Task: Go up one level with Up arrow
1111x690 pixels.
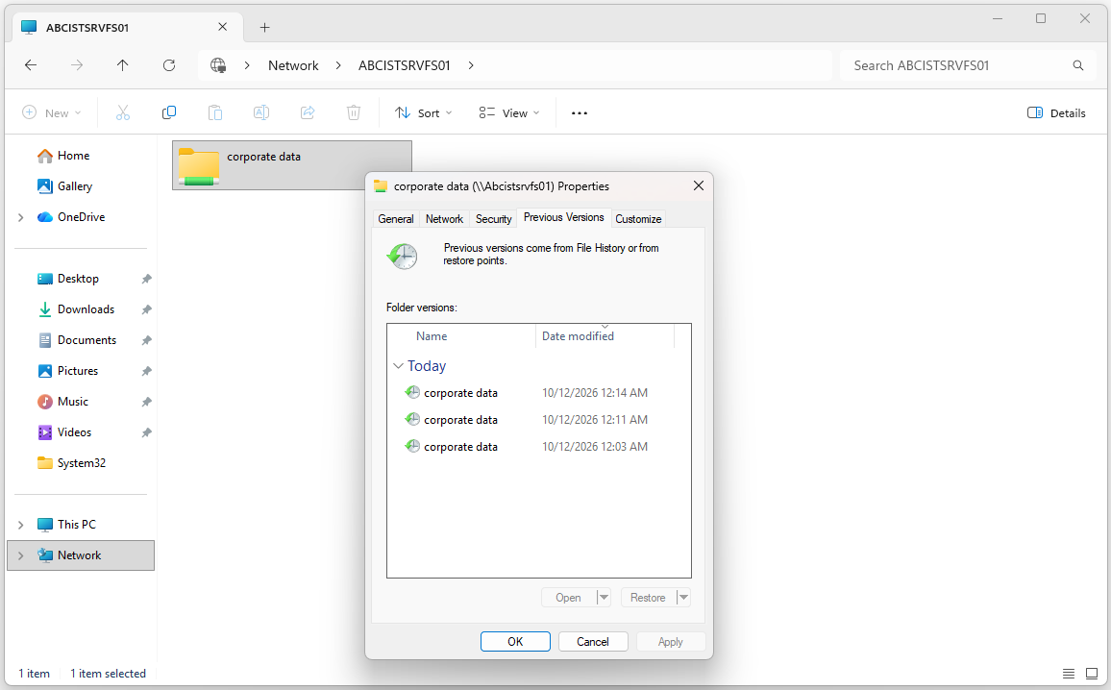Action: click(x=123, y=65)
